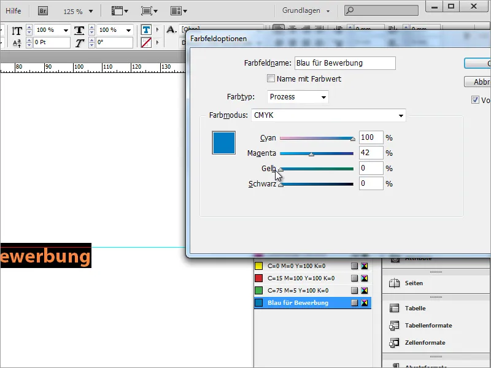This screenshot has width=491, height=368.
Task: Click the Cyan slider track
Action: (317, 138)
